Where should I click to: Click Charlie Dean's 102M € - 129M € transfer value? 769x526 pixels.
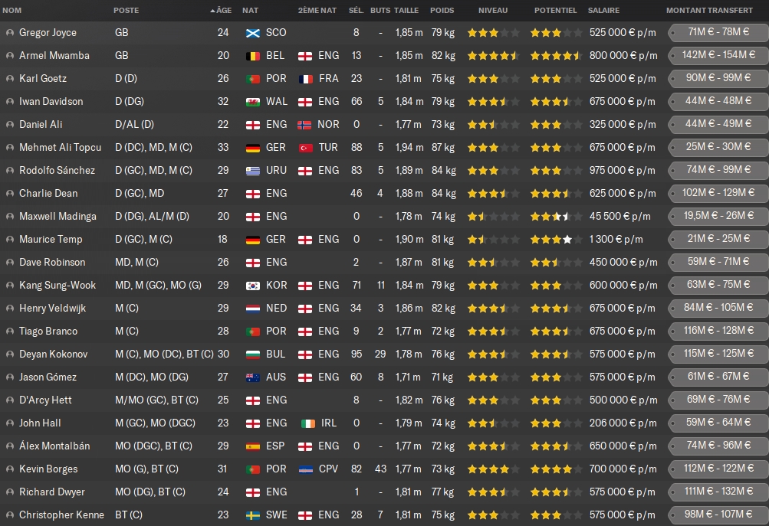(717, 194)
